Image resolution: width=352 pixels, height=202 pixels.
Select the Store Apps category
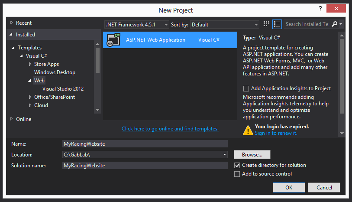click(x=46, y=64)
